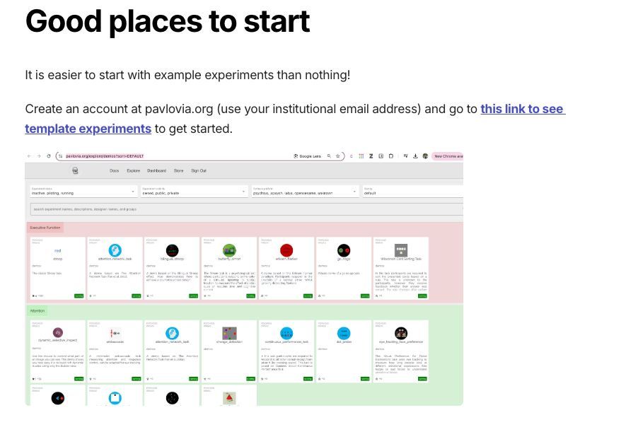Click the New Chrome available button
638x422 pixels.
point(448,156)
